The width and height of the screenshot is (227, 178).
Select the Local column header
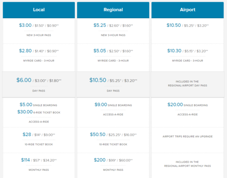point(39,10)
